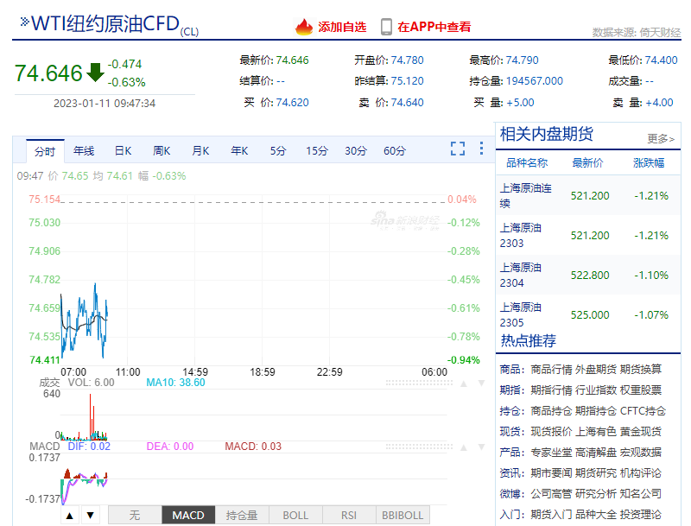Open the 上海原油连续 futures row

(x=588, y=195)
